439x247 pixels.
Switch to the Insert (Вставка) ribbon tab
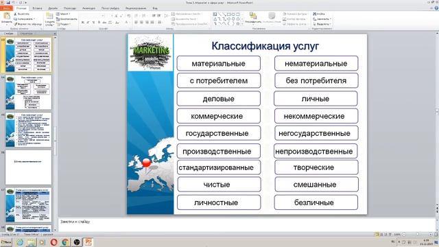[37, 8]
